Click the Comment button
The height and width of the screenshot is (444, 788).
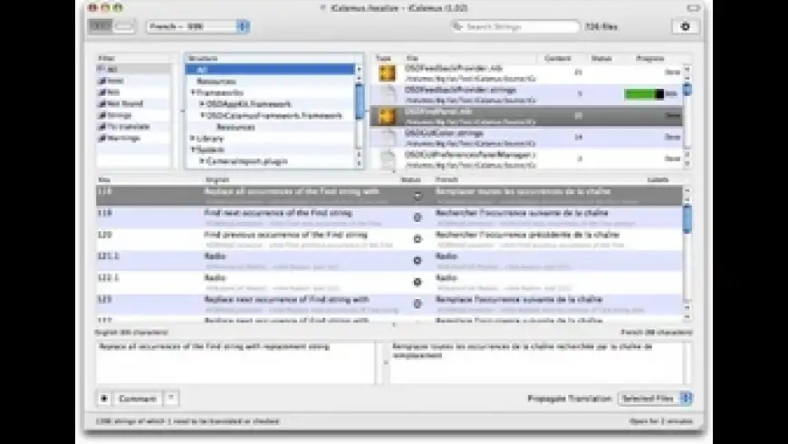click(x=137, y=399)
